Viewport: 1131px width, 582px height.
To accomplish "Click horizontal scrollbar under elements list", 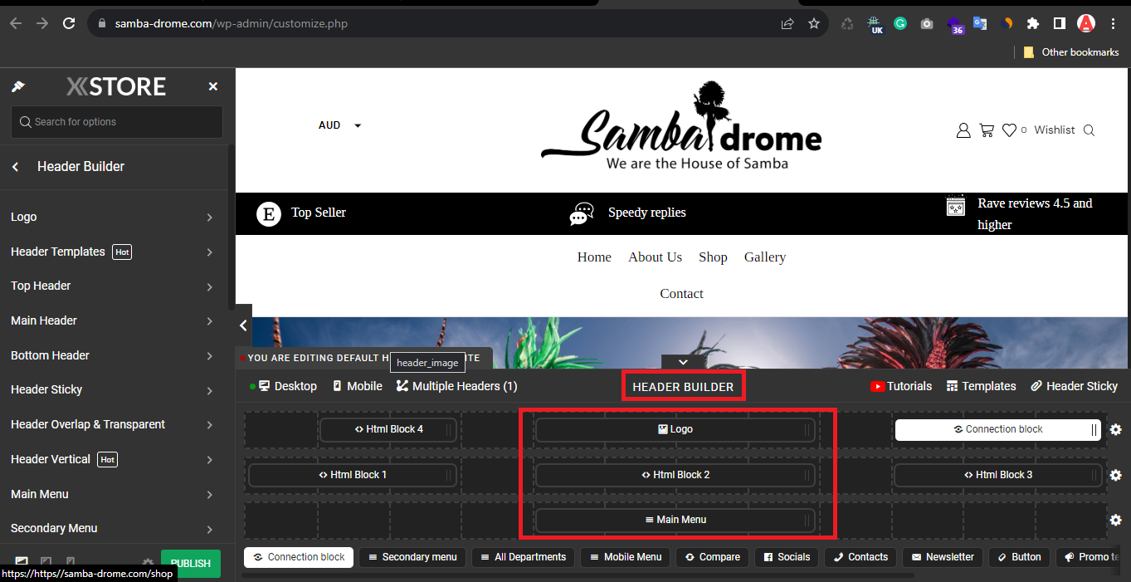I will 578,575.
